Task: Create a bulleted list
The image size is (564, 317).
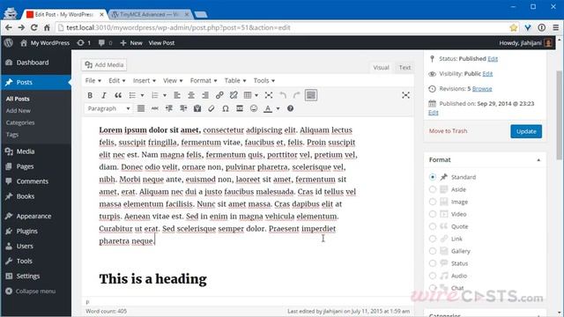Action: click(132, 95)
